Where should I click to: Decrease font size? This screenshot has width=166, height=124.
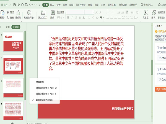coord(100,12)
